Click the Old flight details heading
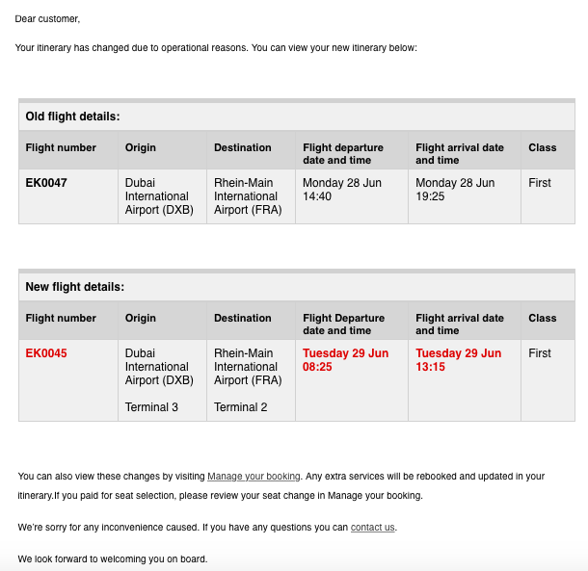 tap(72, 117)
